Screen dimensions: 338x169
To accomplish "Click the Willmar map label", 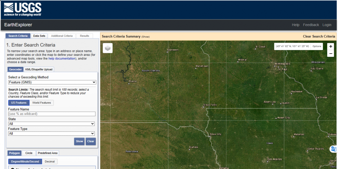I will click(242, 60).
